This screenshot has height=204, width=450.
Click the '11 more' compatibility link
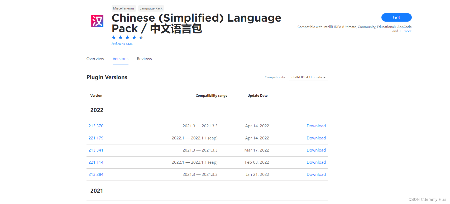pos(405,31)
